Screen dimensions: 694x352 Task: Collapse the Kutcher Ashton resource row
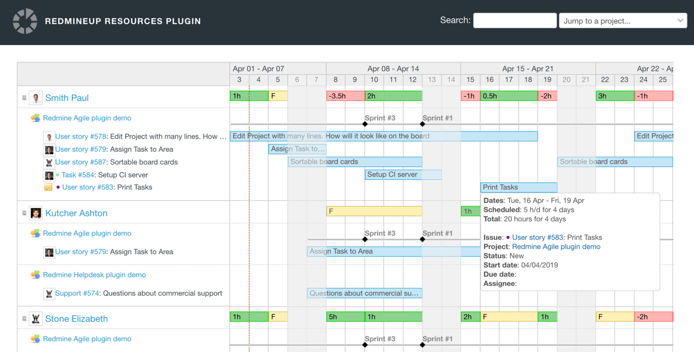(24, 213)
